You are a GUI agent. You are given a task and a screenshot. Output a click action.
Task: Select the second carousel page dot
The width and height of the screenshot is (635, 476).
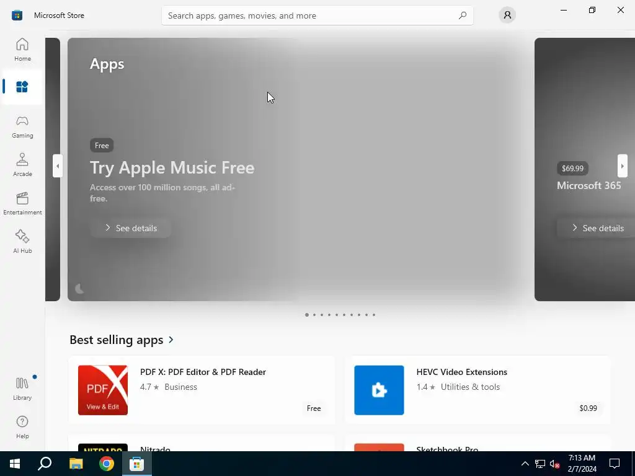pyautogui.click(x=314, y=315)
